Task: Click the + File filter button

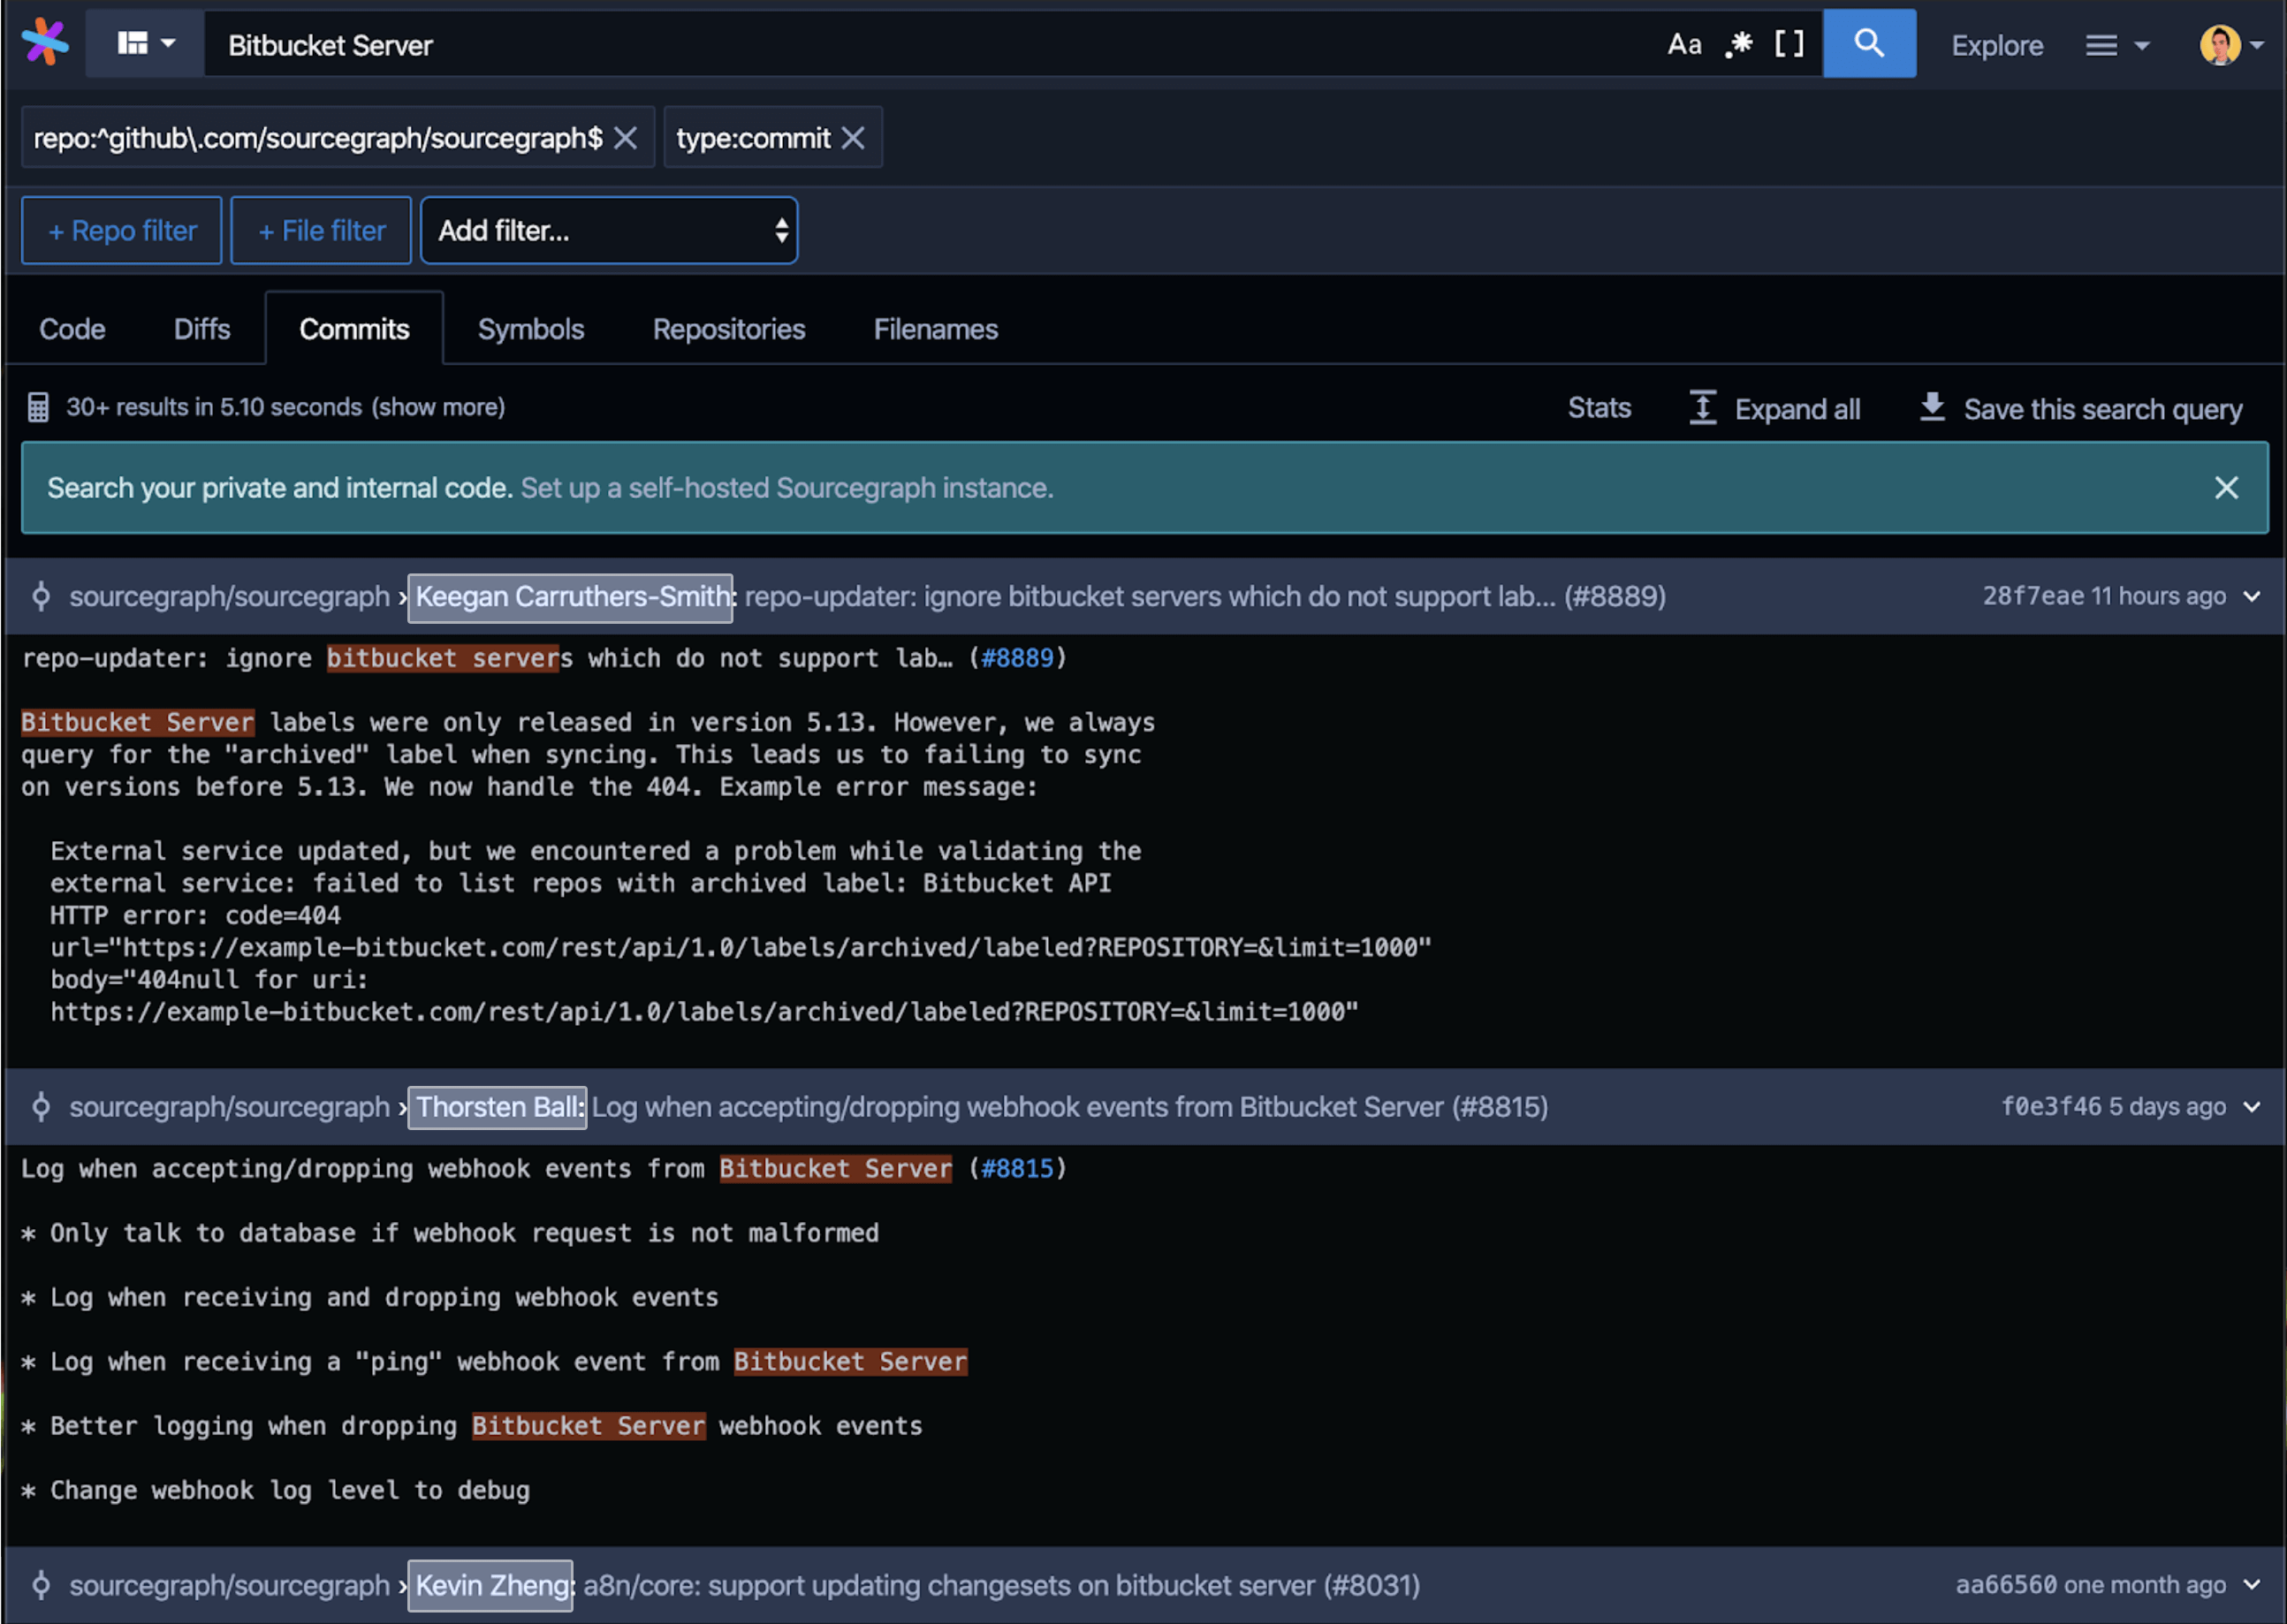Action: 321,231
